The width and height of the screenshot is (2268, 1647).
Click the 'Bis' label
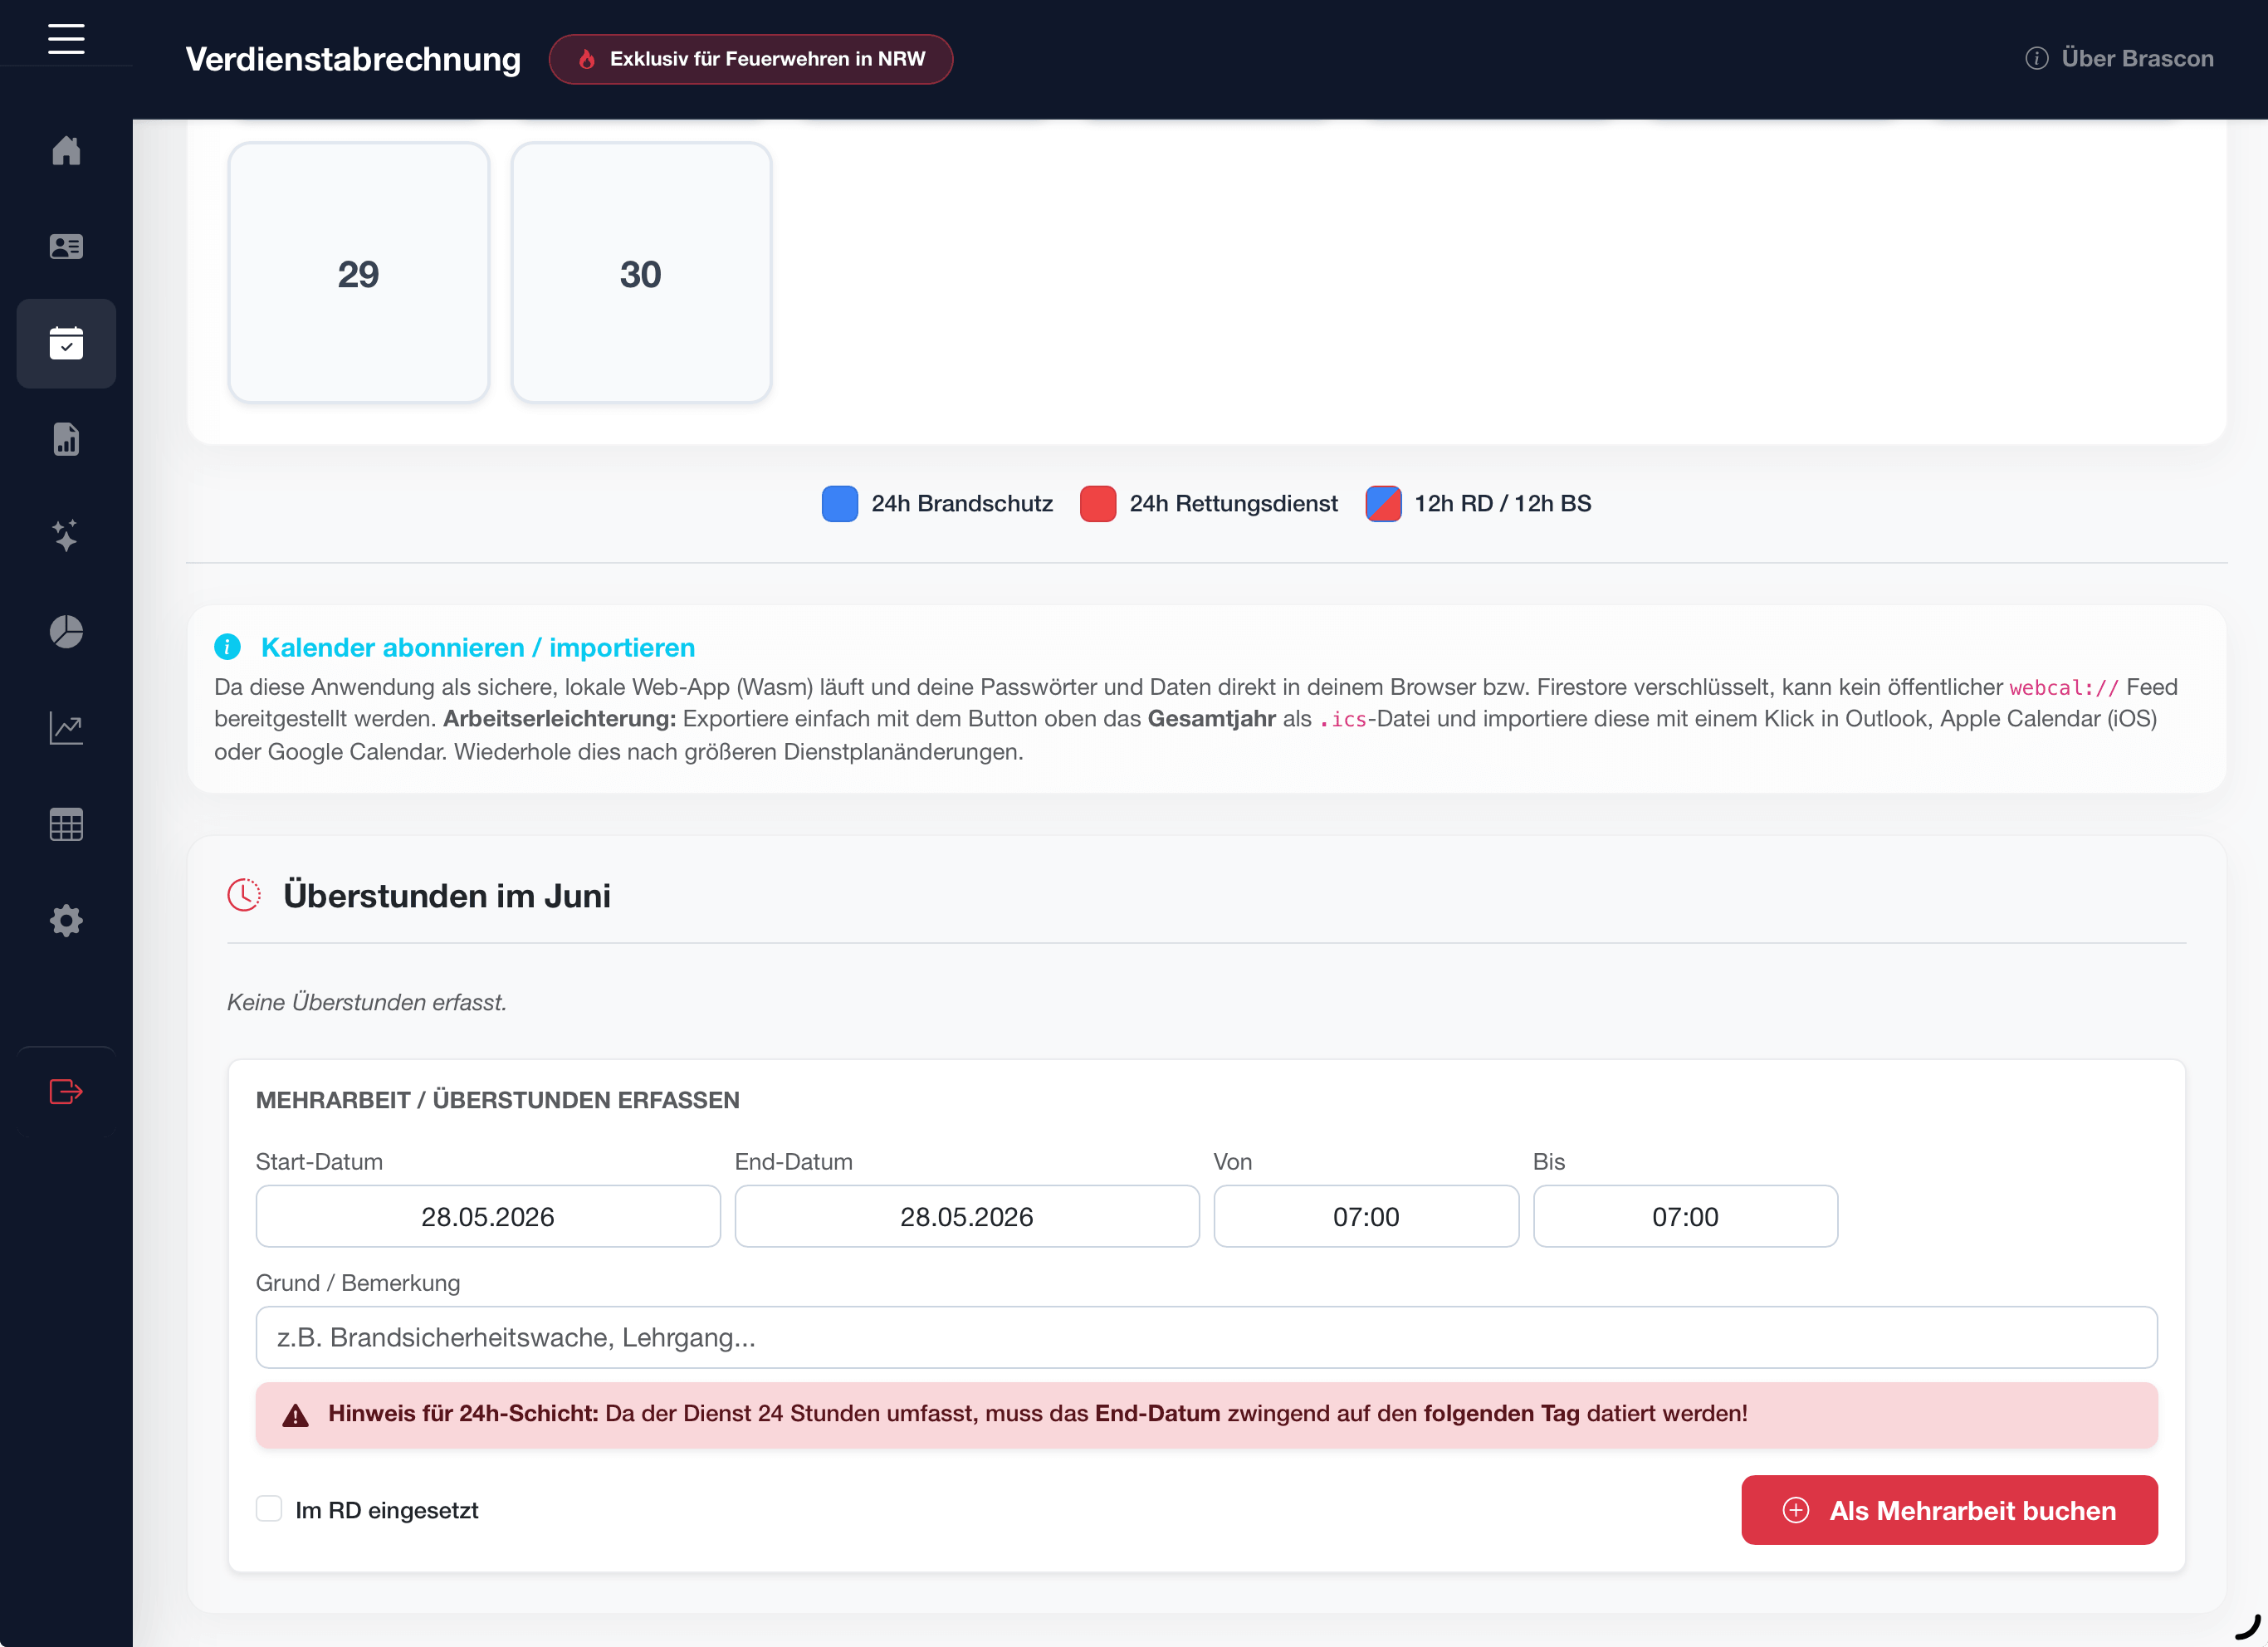point(1548,1161)
